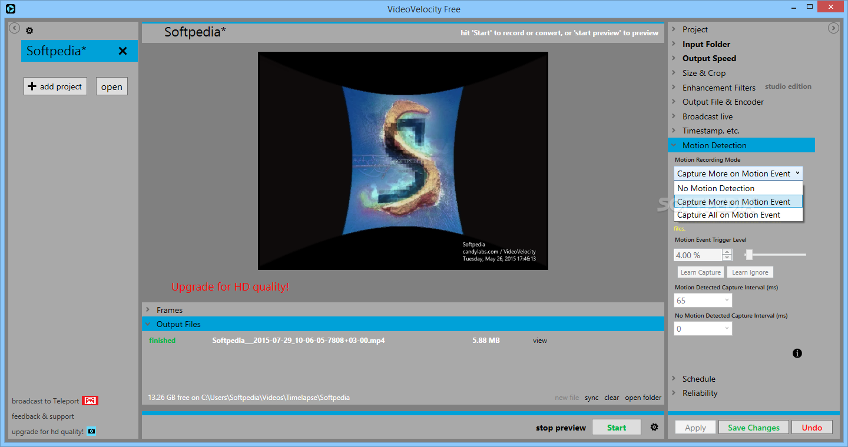848x447 pixels.
Task: Open the Motion Recording Mode dropdown
Action: pyautogui.click(x=738, y=174)
